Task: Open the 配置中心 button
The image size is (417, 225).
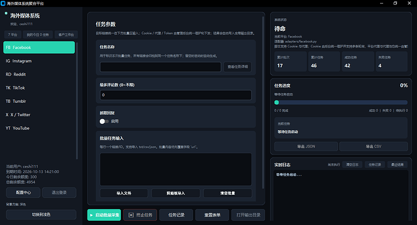Action: pos(23,192)
